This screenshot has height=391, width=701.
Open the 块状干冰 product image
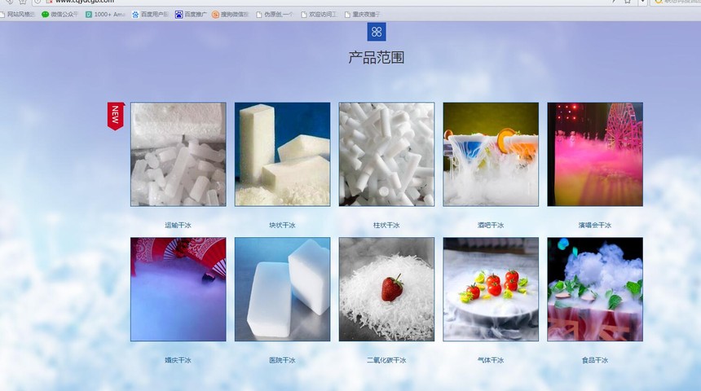[283, 154]
